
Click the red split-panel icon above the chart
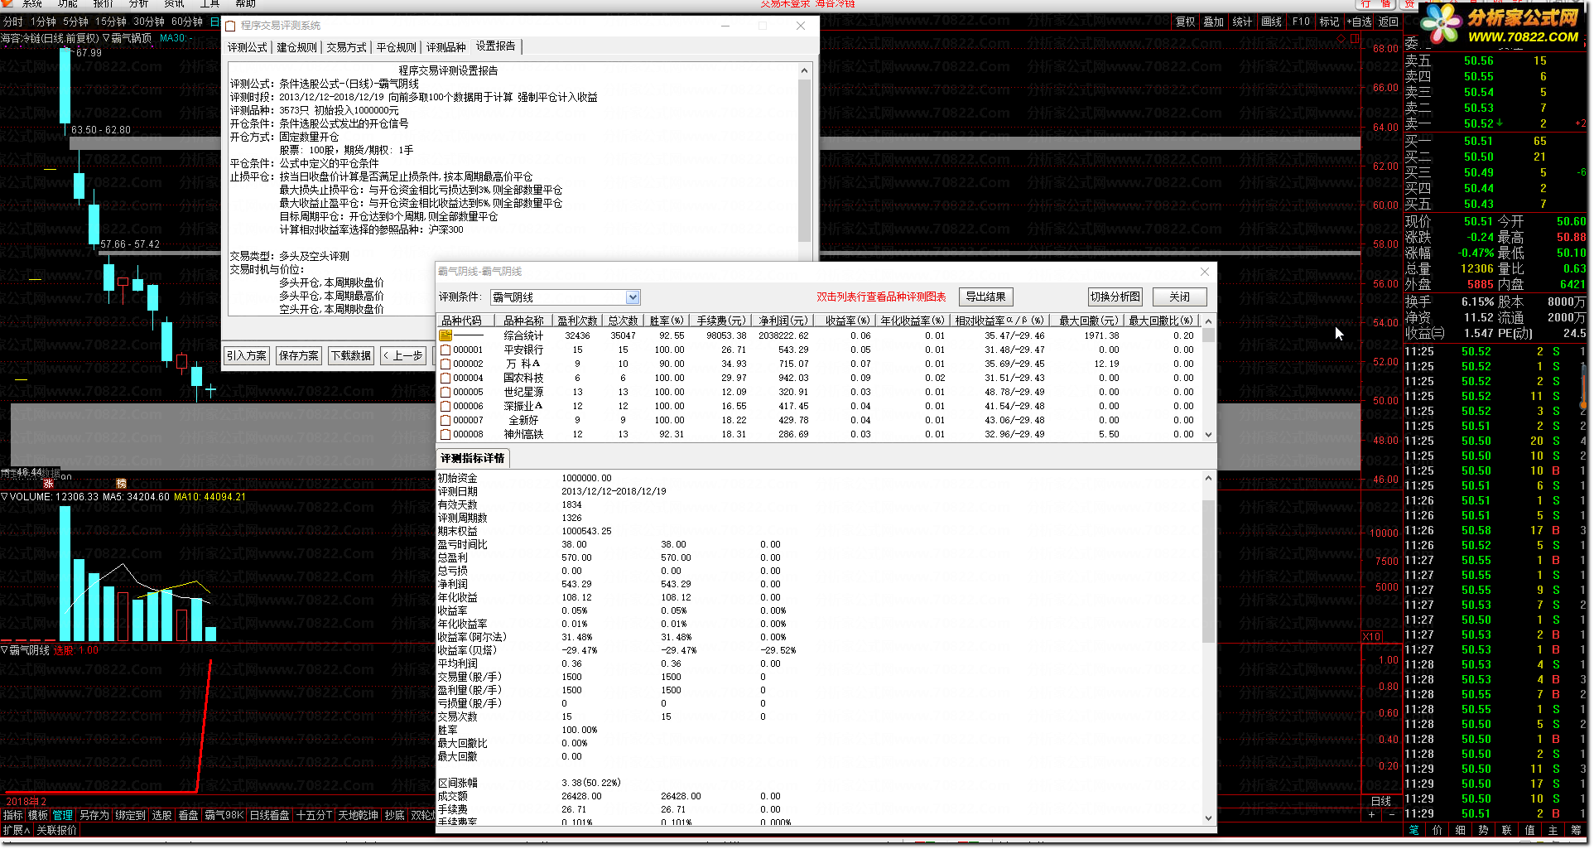pyautogui.click(x=1356, y=39)
